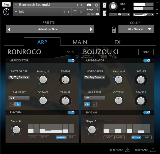Click Bouzouki rhythm COPY button
This screenshot has width=160, height=154.
(109, 137)
